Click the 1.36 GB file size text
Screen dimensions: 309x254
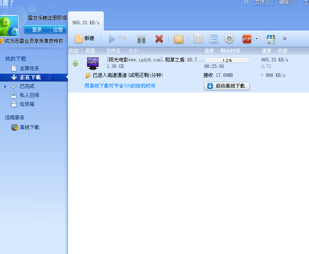115,66
